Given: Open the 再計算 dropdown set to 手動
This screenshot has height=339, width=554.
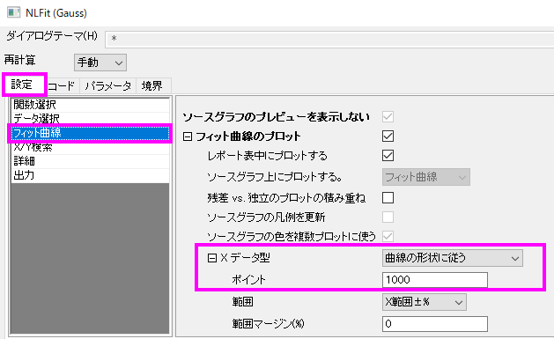Looking at the screenshot, I should point(100,63).
